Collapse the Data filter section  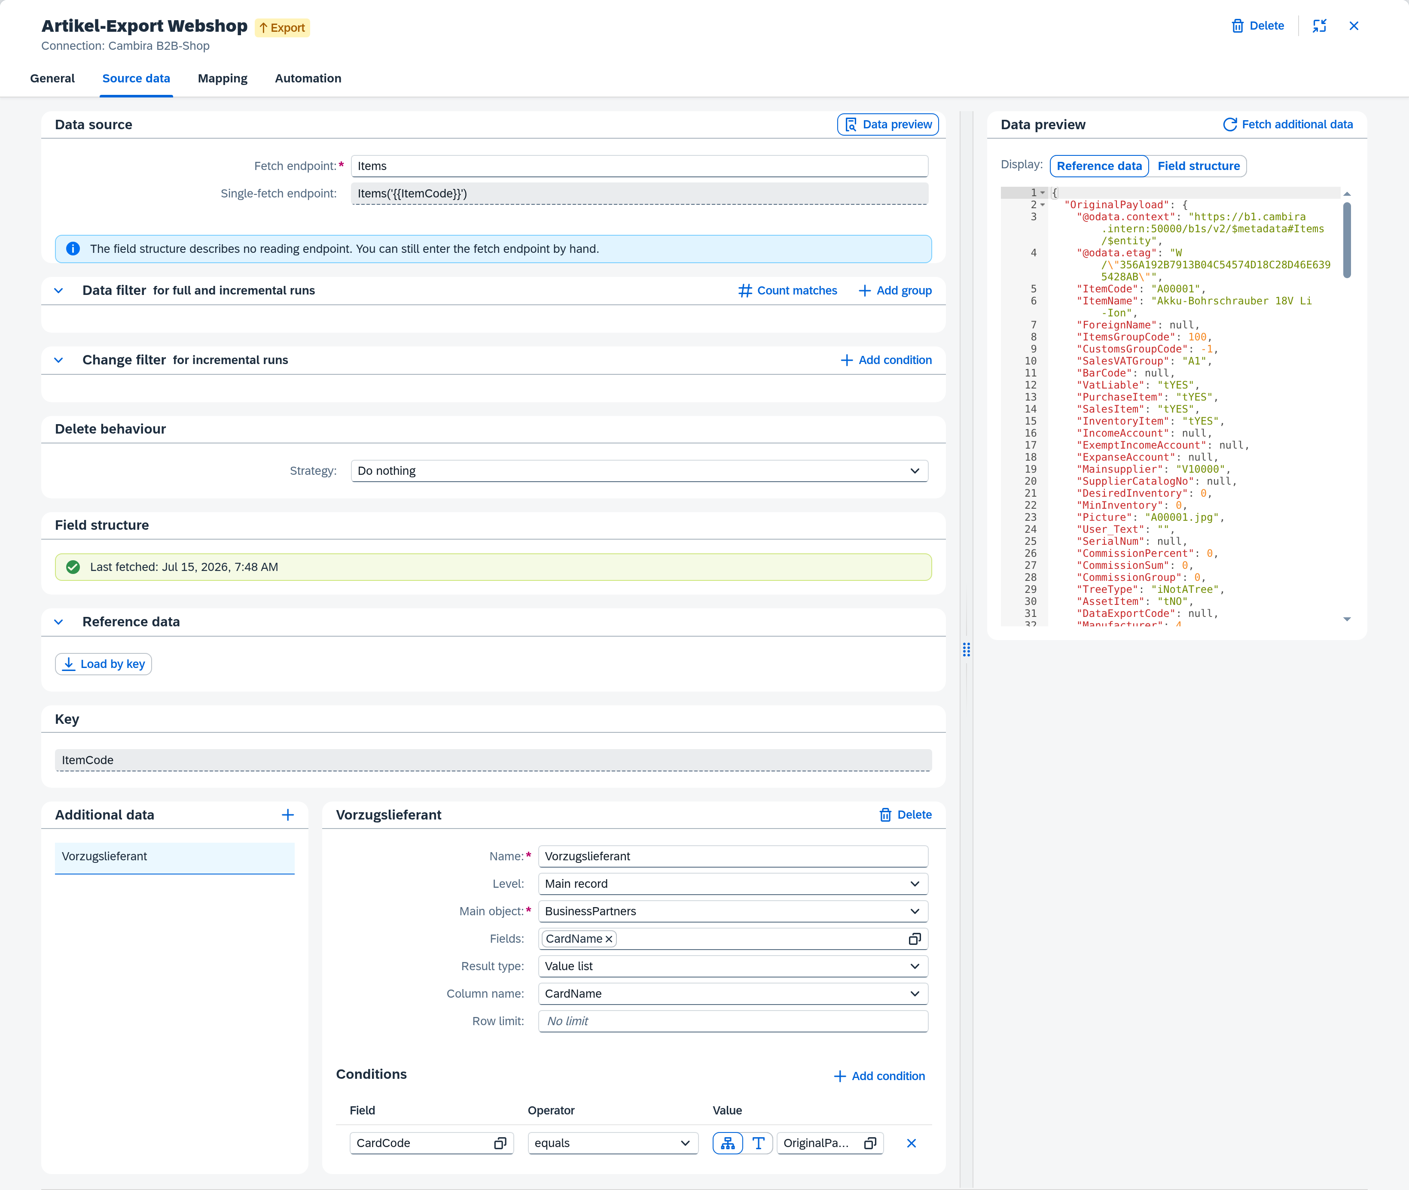59,291
